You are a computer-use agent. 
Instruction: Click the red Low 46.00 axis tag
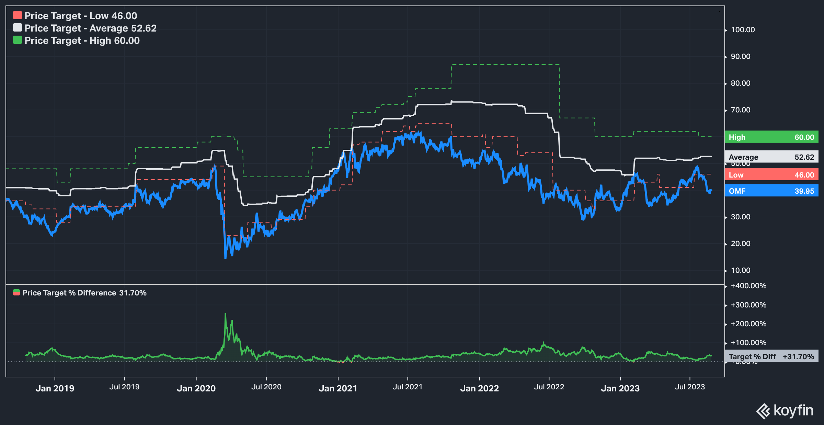tap(771, 175)
